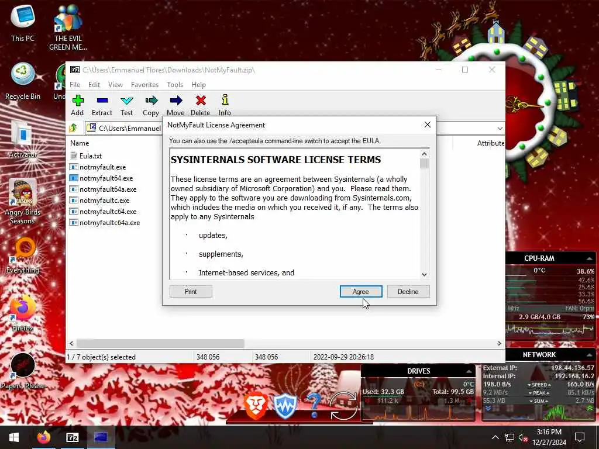Select the Eula.txt file
This screenshot has width=599, height=449.
pos(86,156)
